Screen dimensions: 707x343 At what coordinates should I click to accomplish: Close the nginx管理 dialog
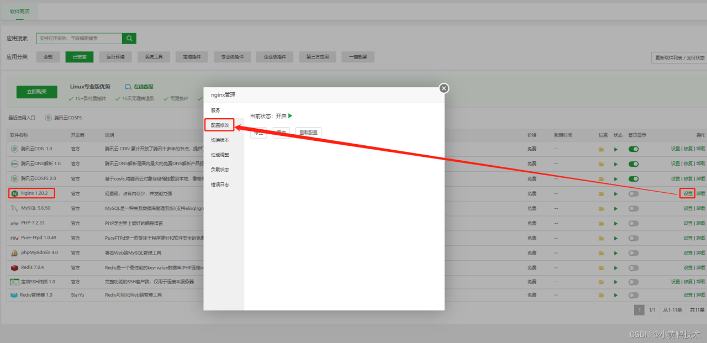444,88
